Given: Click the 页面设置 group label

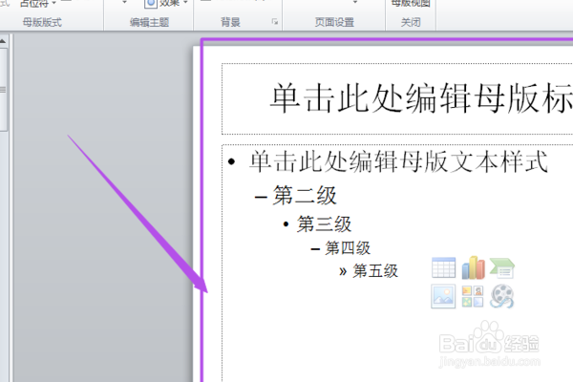Looking at the screenshot, I should click(334, 22).
